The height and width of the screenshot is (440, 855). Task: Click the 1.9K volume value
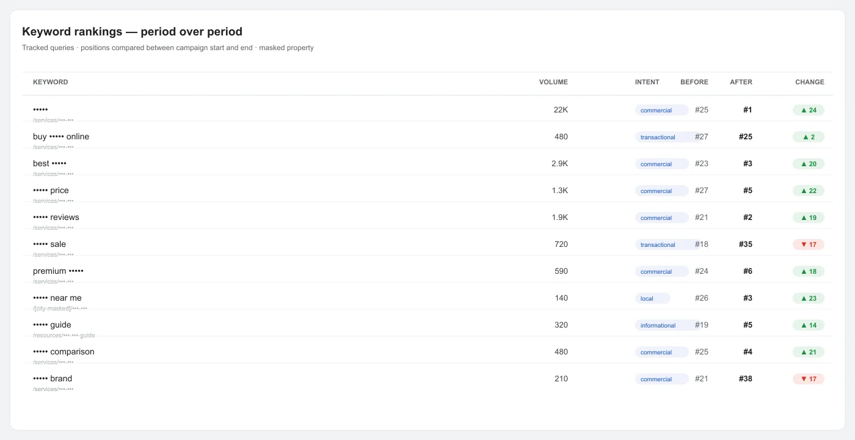click(x=559, y=218)
